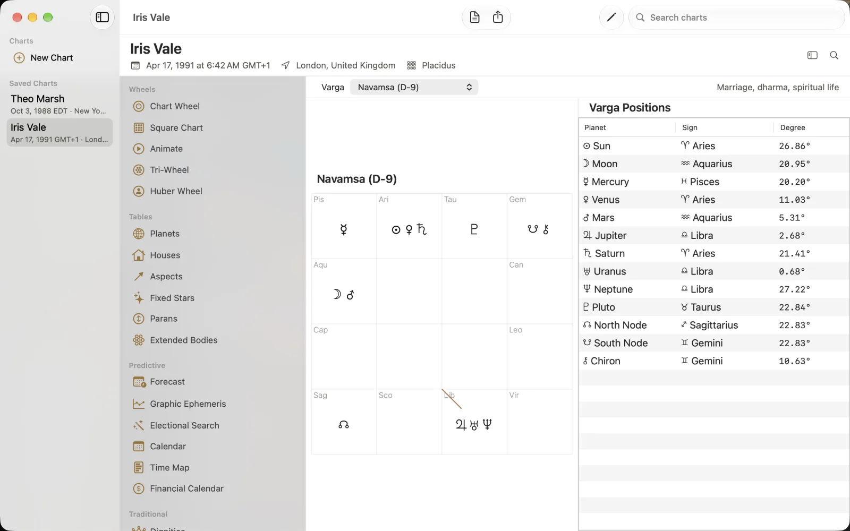Click the Placidus house system label
This screenshot has width=850, height=531.
tap(438, 65)
